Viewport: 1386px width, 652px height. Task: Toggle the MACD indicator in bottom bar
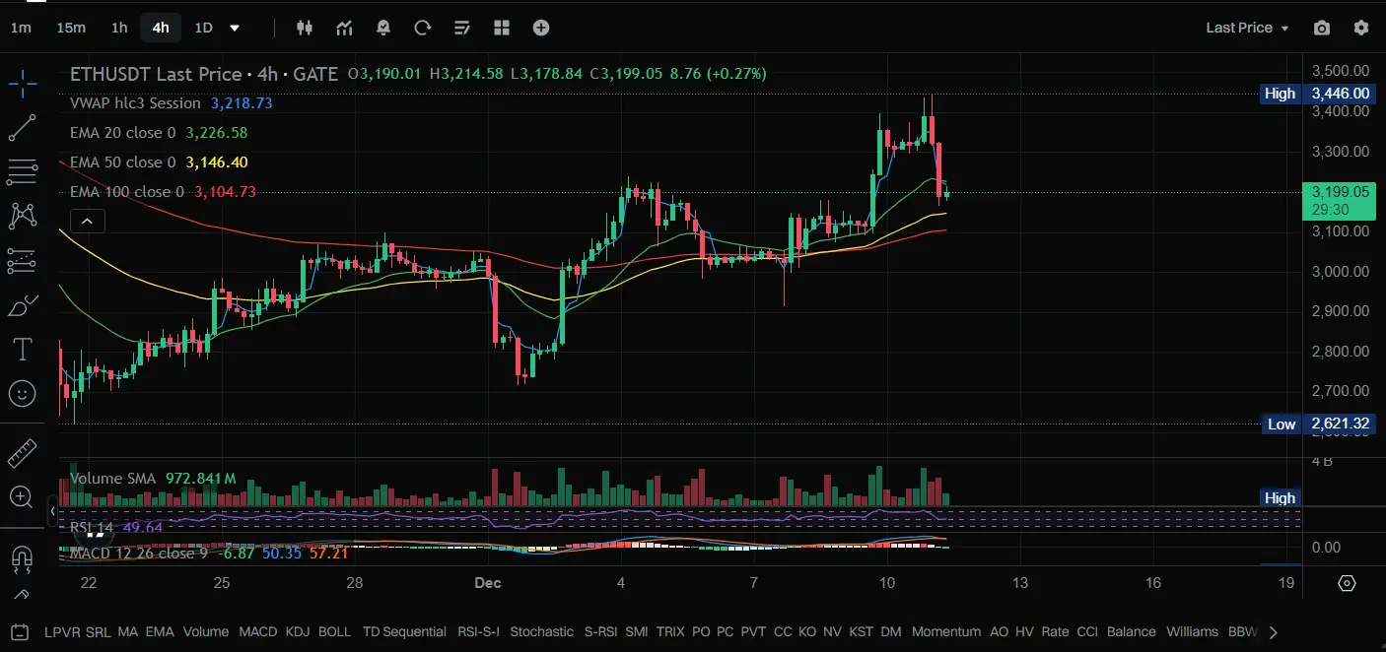point(258,631)
